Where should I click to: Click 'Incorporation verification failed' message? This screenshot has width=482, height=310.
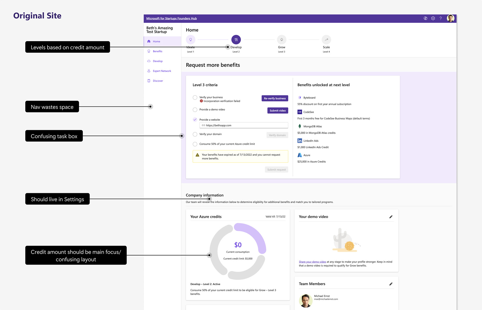pyautogui.click(x=222, y=101)
